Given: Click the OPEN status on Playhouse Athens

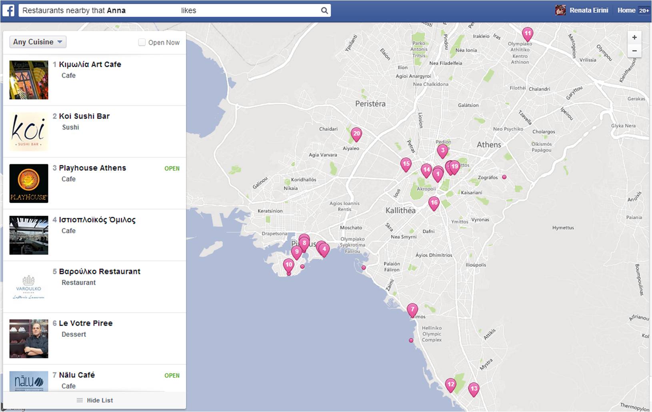Looking at the screenshot, I should pyautogui.click(x=172, y=168).
